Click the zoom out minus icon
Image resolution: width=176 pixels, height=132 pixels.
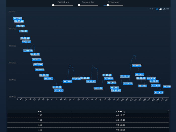pos(153,9)
